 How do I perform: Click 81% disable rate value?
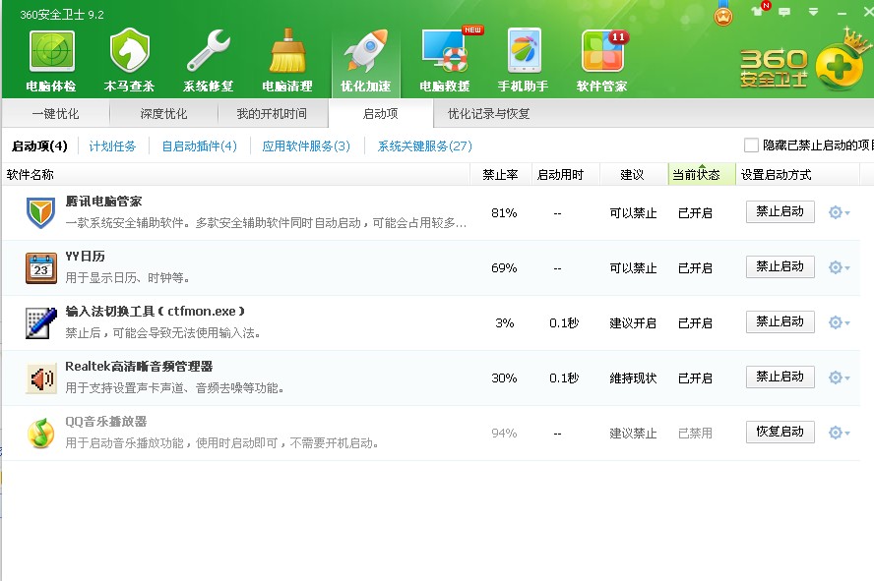(504, 213)
